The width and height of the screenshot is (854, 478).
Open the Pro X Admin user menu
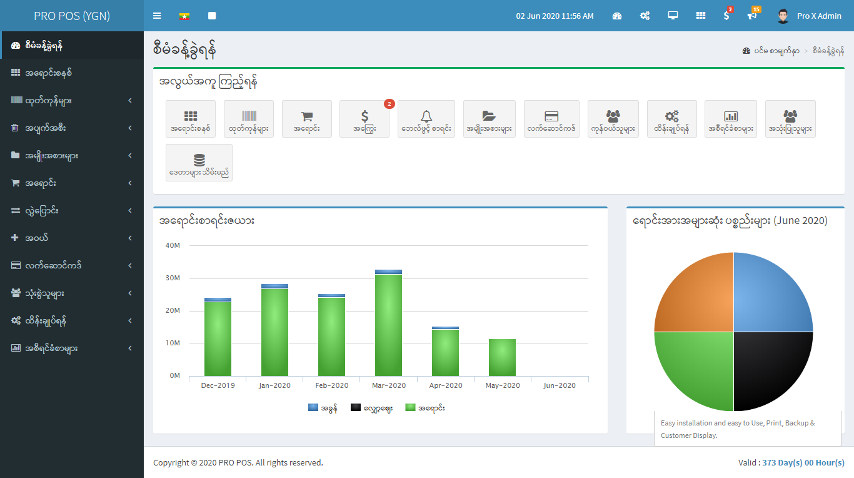(809, 16)
